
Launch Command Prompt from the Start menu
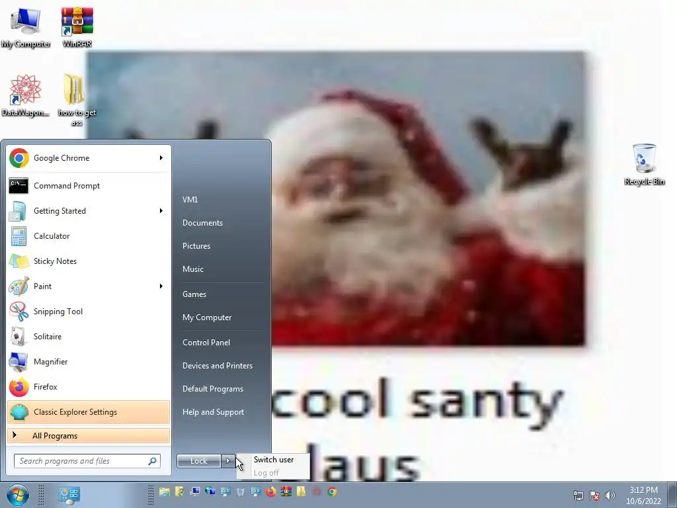point(89,186)
